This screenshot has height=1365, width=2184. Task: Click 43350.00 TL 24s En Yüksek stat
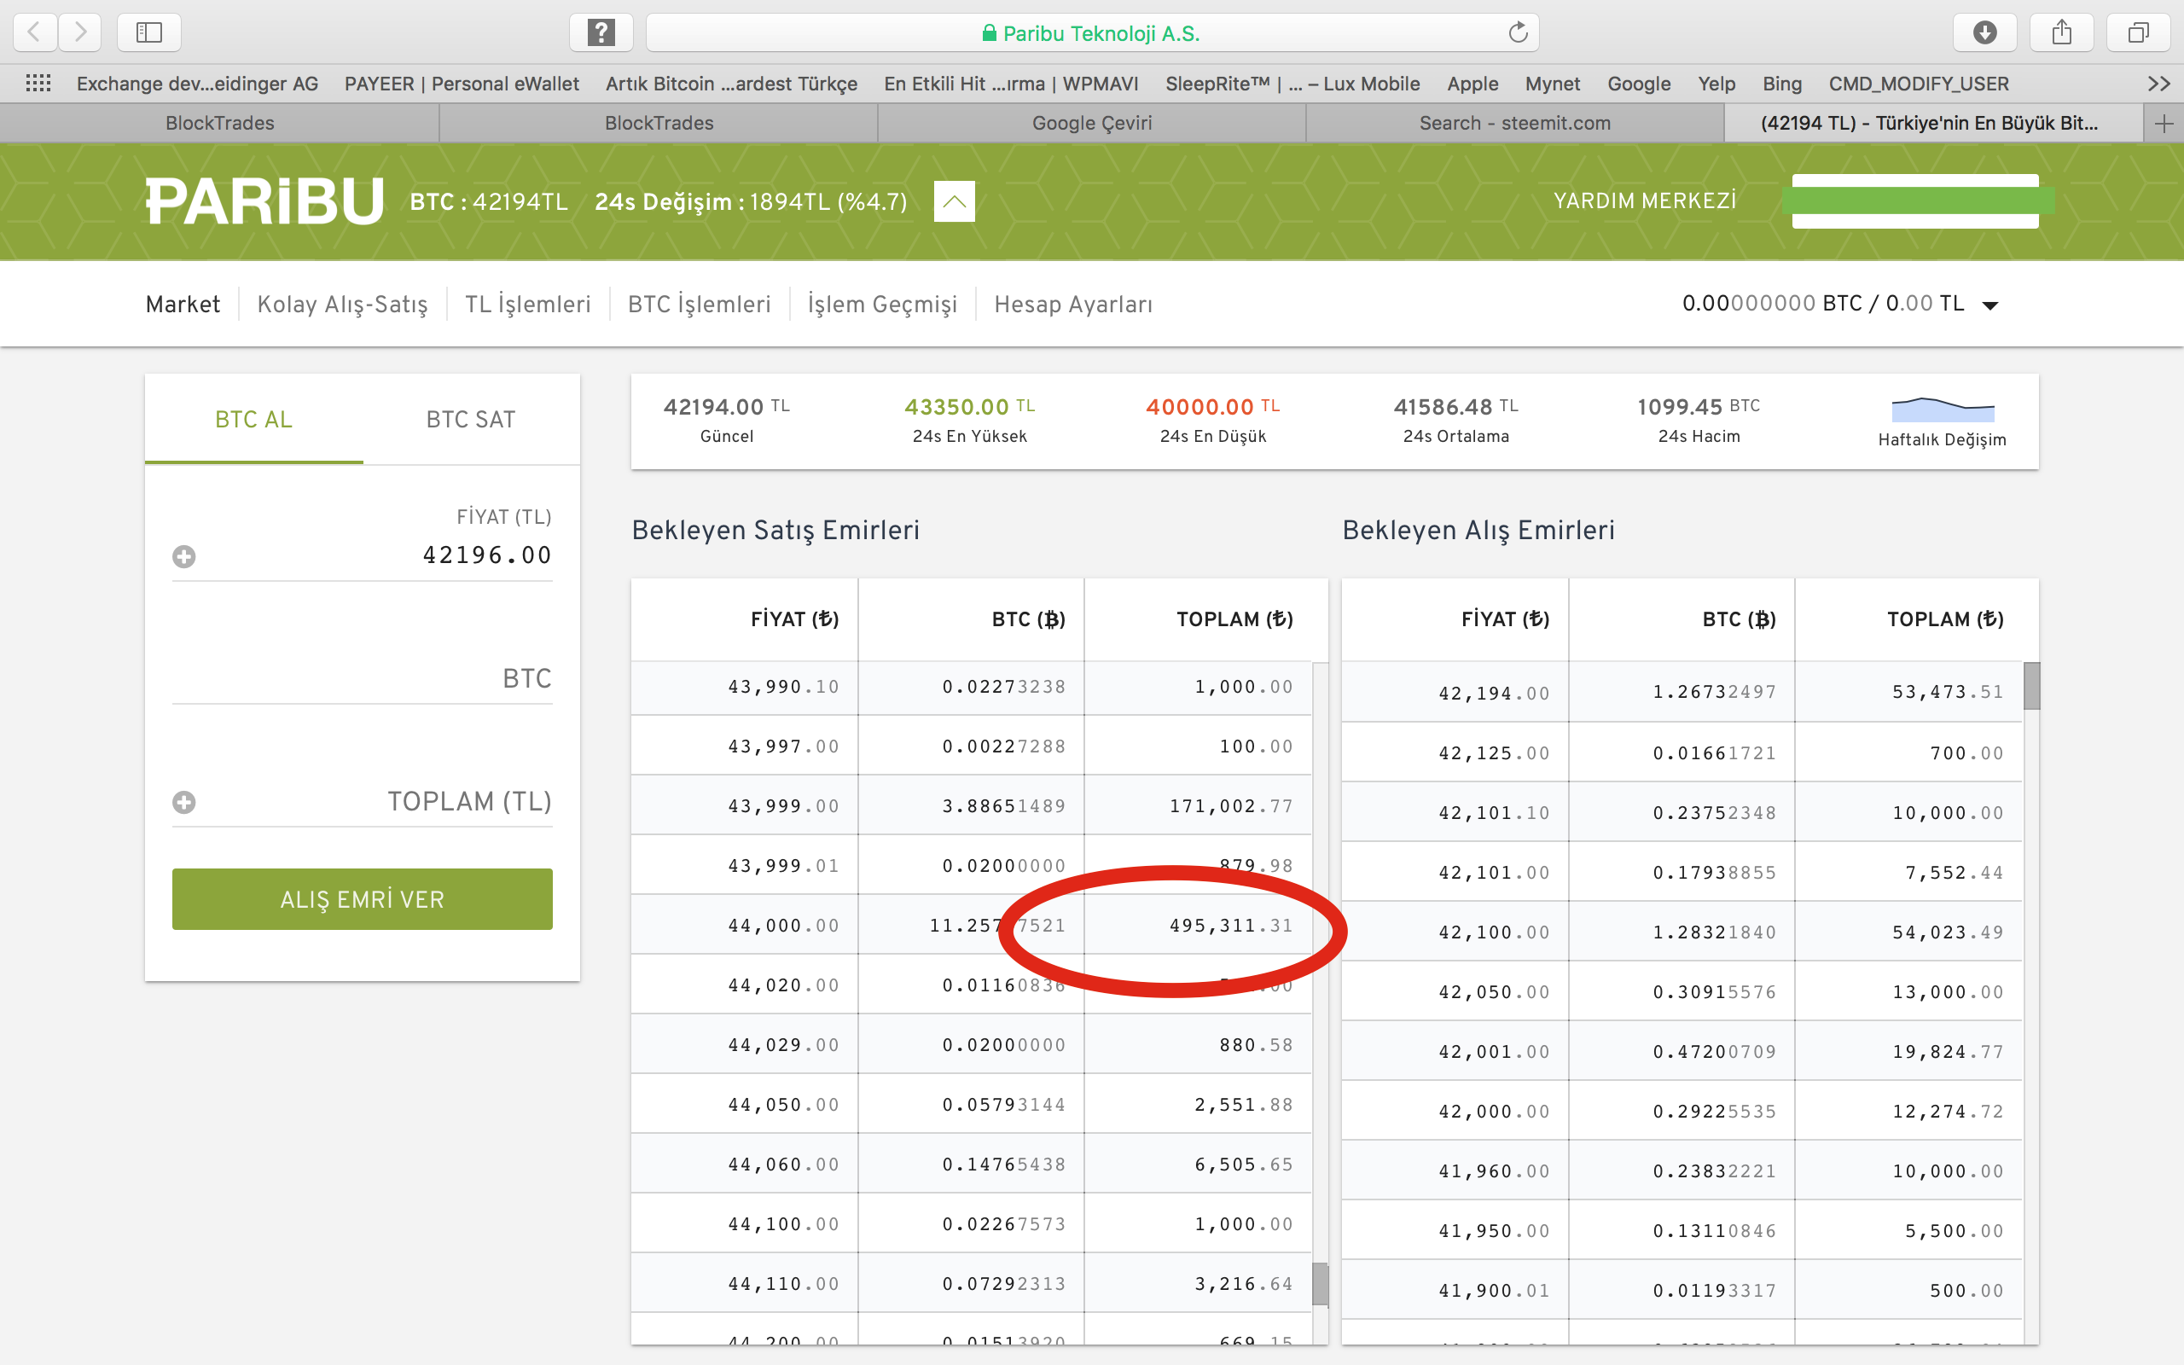click(969, 421)
